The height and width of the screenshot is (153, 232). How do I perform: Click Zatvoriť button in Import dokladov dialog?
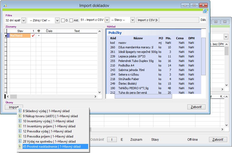pyautogui.click(x=196, y=107)
